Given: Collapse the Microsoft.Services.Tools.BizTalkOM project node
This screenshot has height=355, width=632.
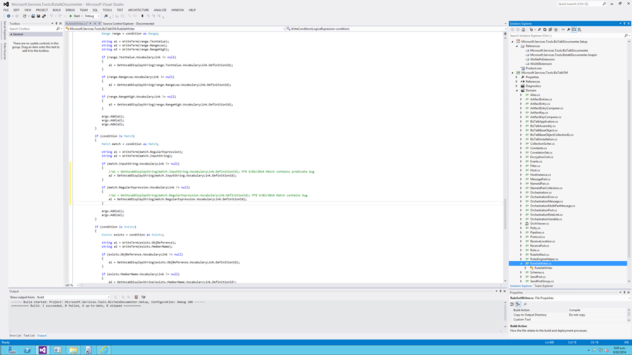Looking at the screenshot, I should point(513,73).
